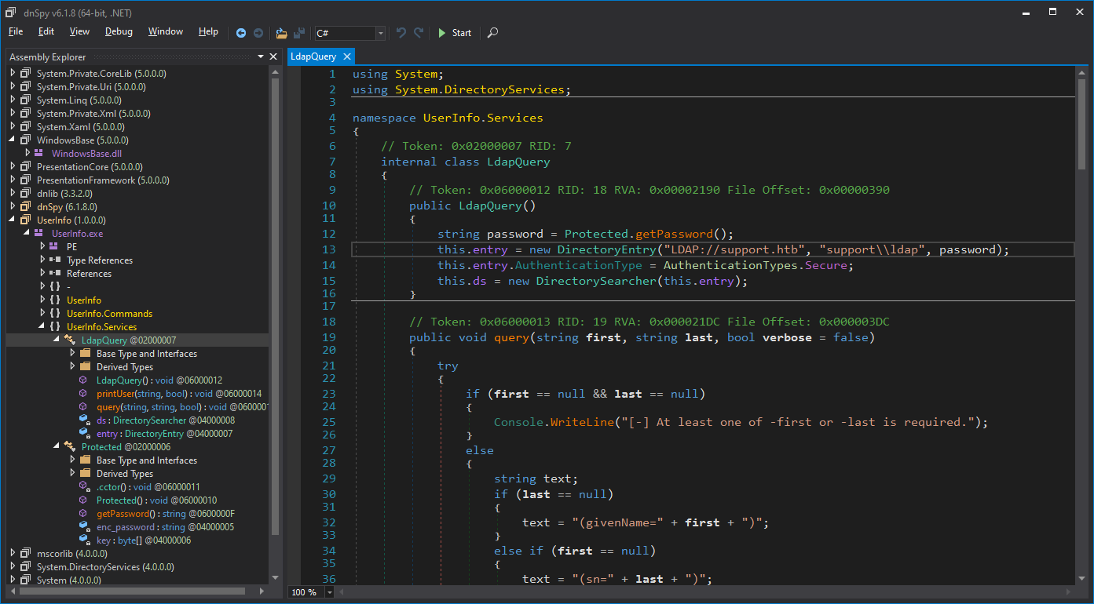Image resolution: width=1094 pixels, height=604 pixels.
Task: Click the getPassword method icon
Action: pos(84,513)
